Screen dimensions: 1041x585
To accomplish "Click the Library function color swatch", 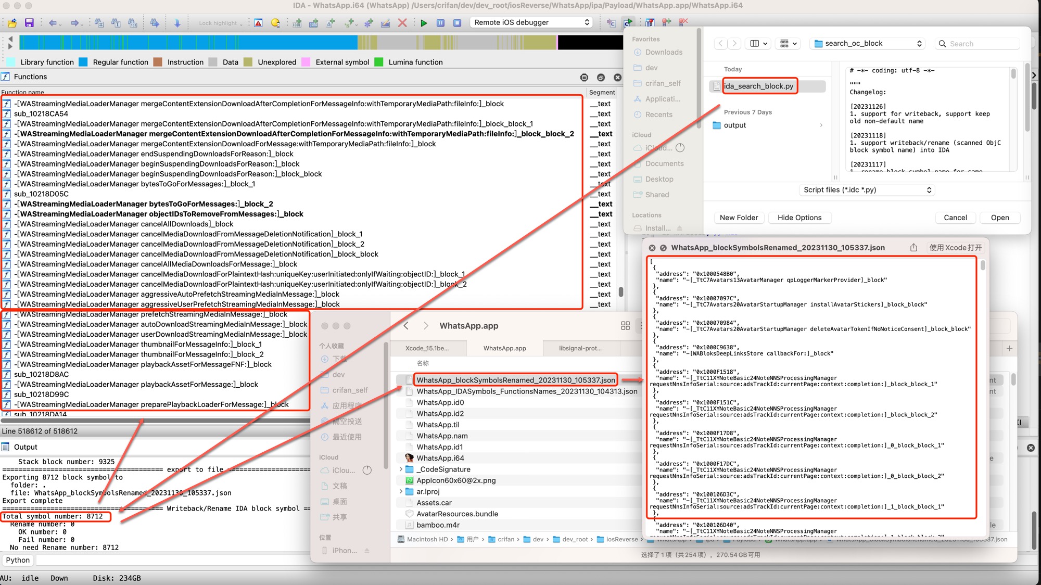I will tap(11, 62).
